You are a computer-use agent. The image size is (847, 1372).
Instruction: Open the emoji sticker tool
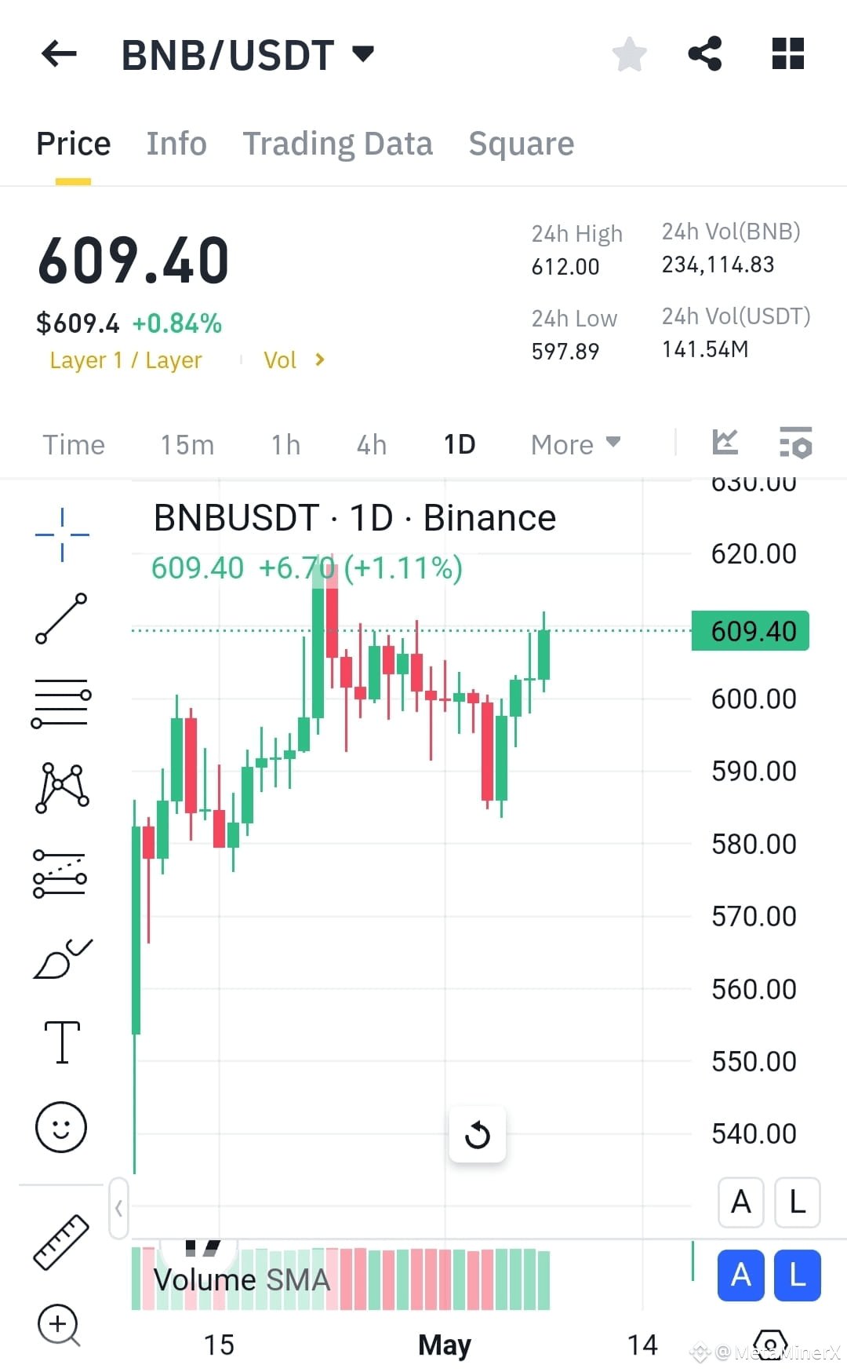[x=61, y=1127]
